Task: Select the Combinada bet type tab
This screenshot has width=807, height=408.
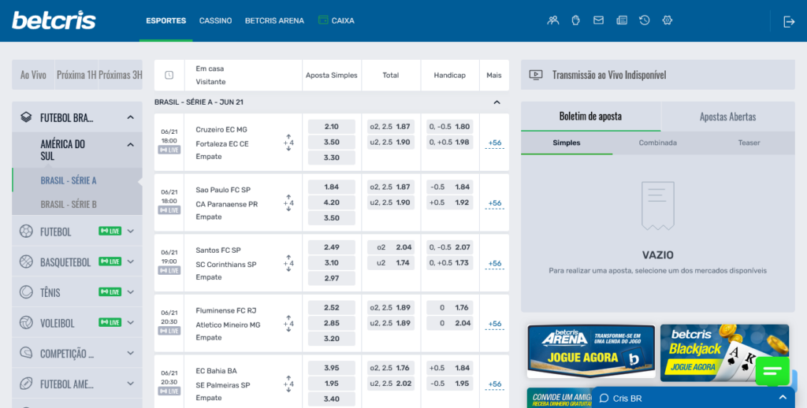Action: (x=658, y=143)
